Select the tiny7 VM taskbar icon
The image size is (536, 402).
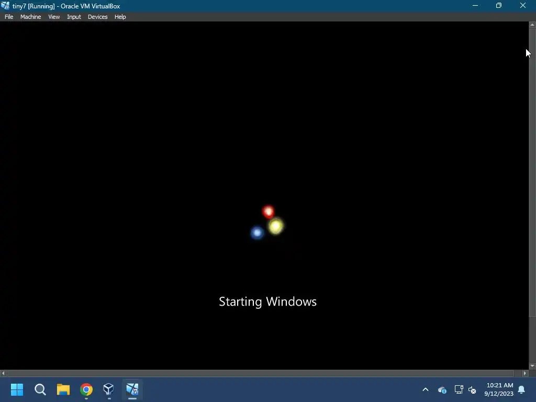tap(132, 389)
